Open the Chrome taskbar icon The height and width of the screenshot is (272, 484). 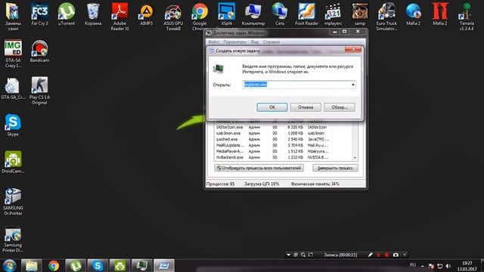[x=54, y=265]
